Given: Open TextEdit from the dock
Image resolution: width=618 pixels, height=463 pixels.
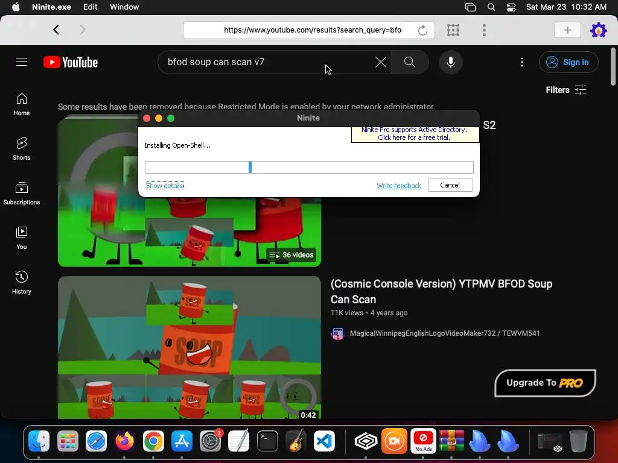Looking at the screenshot, I should click(x=239, y=441).
